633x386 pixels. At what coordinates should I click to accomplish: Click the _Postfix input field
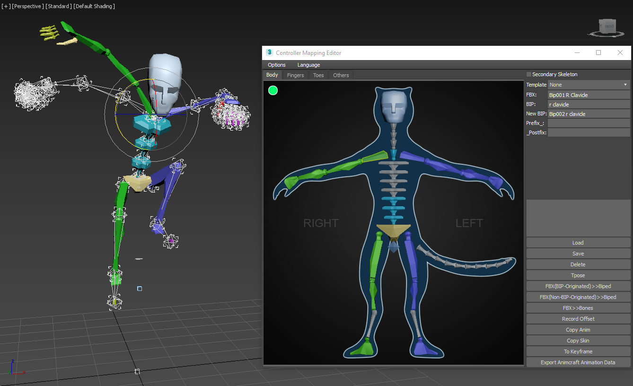(x=589, y=132)
